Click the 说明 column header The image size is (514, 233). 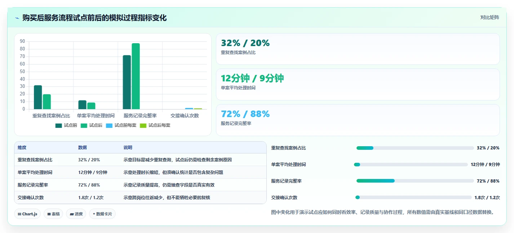tap(128, 148)
